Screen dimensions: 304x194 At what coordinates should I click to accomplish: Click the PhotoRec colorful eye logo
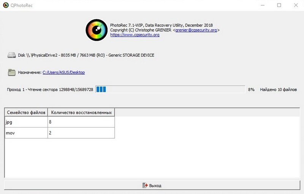[97, 30]
